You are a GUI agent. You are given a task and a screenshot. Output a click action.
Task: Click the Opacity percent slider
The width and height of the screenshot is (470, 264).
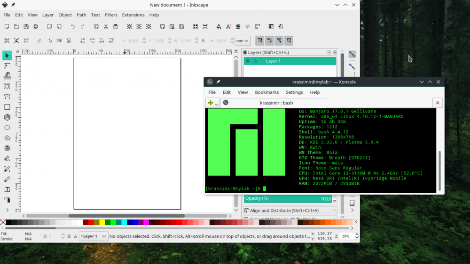coord(288,198)
